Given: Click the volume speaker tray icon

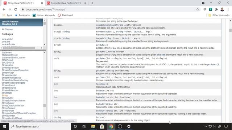Looking at the screenshot, I should [214, 126].
